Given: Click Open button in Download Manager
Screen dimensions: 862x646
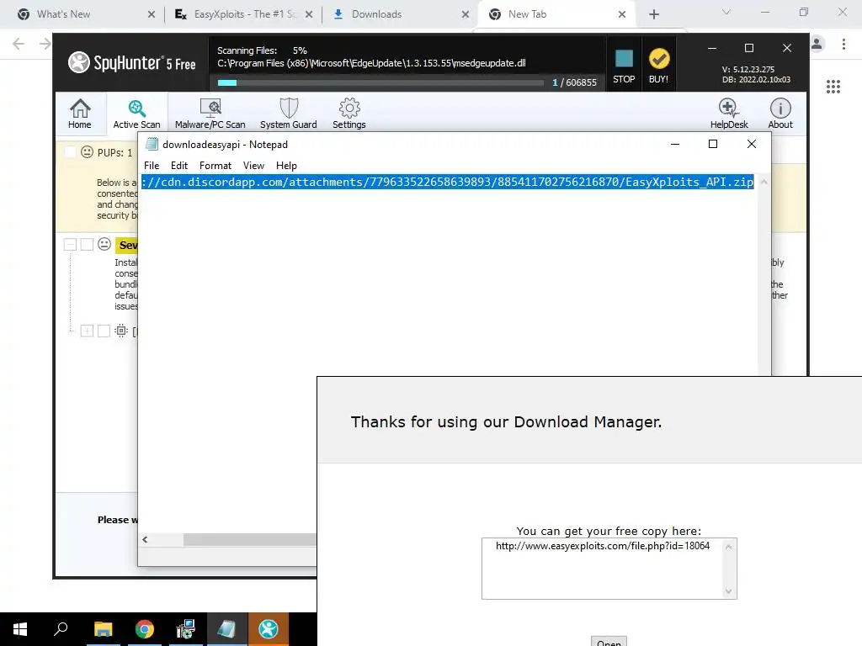Looking at the screenshot, I should click(609, 642).
